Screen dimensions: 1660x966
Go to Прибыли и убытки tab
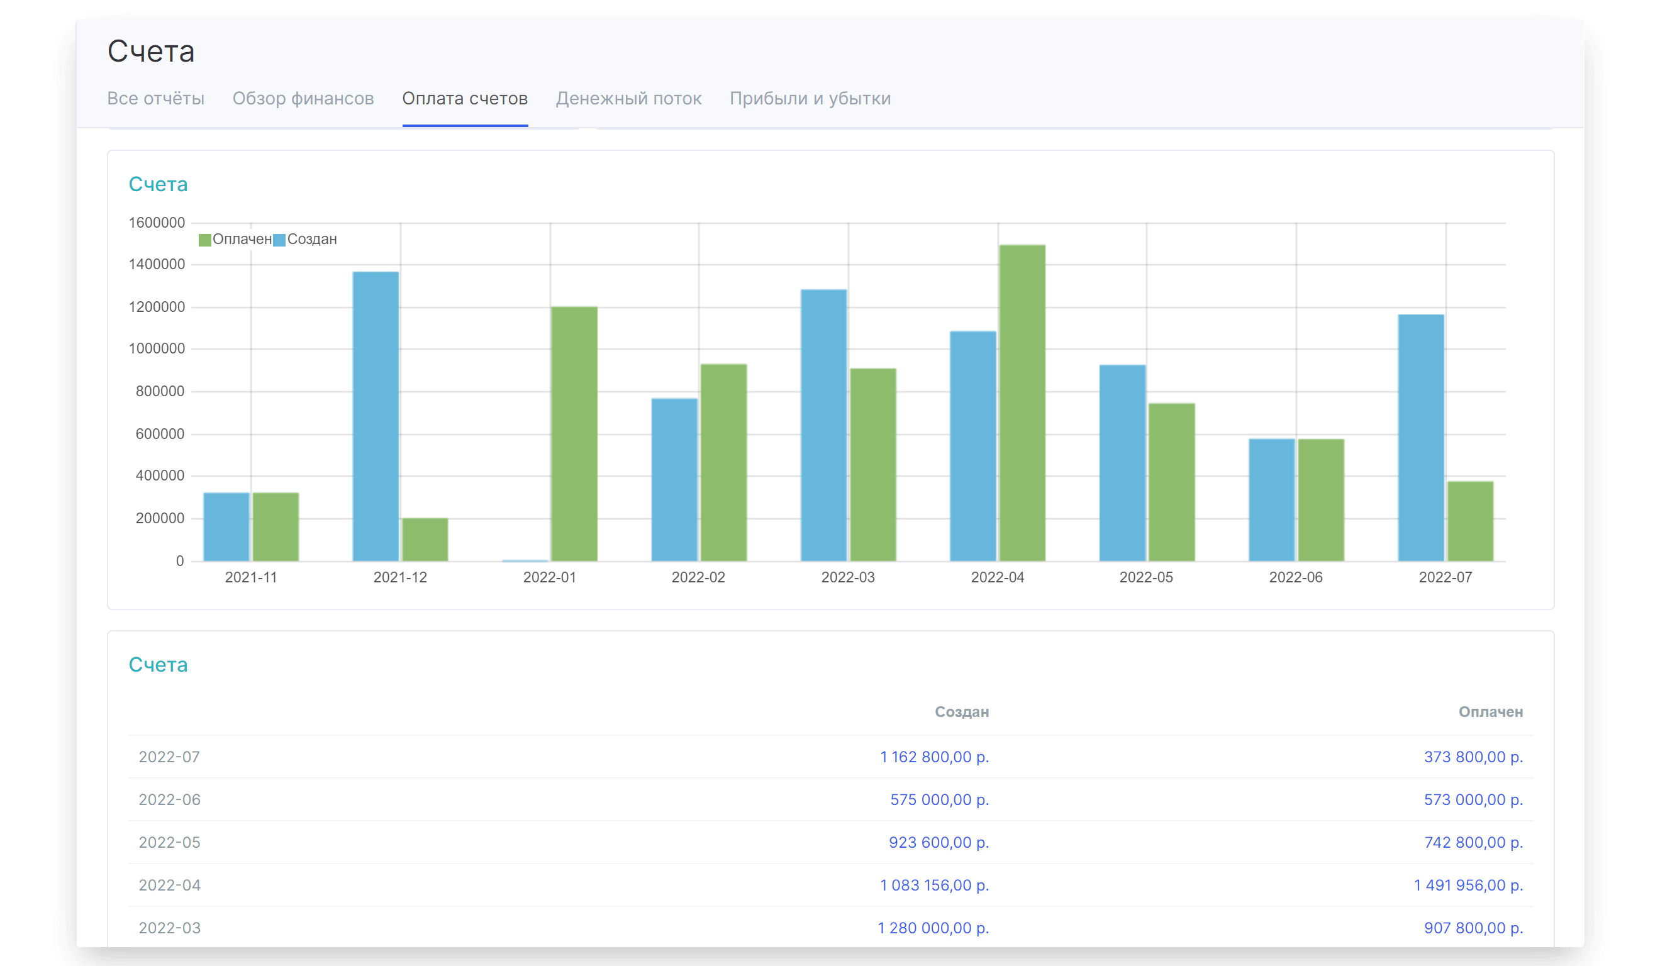coord(810,98)
